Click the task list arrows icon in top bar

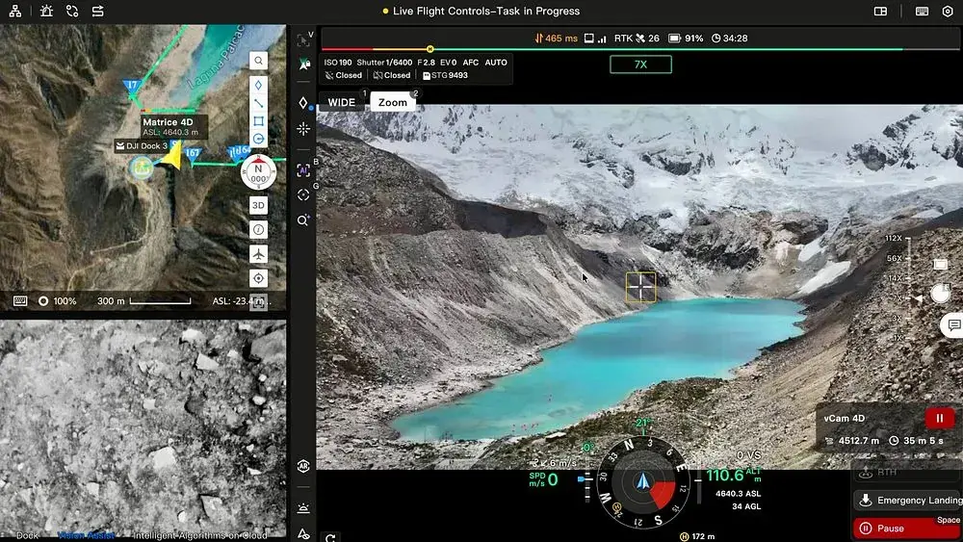pos(97,11)
